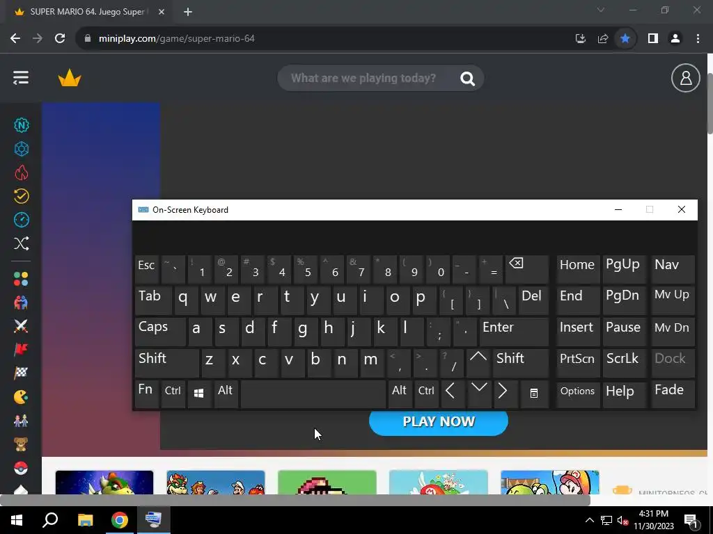The width and height of the screenshot is (713, 534).
Task: Open Chrome tab search dropdown arrow
Action: click(601, 10)
